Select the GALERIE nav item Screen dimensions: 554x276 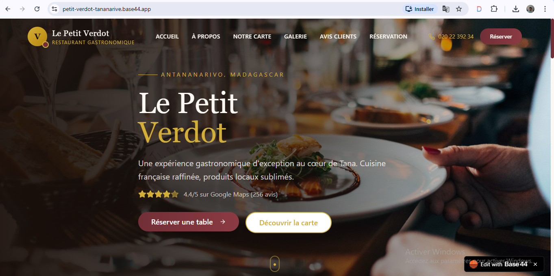(295, 36)
